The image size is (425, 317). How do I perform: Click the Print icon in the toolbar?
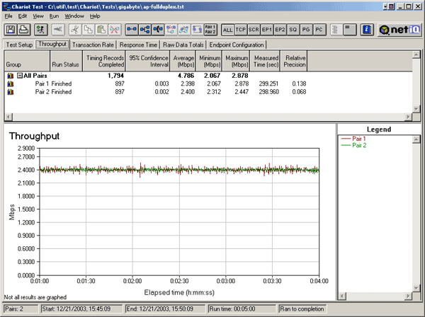pyautogui.click(x=25, y=30)
